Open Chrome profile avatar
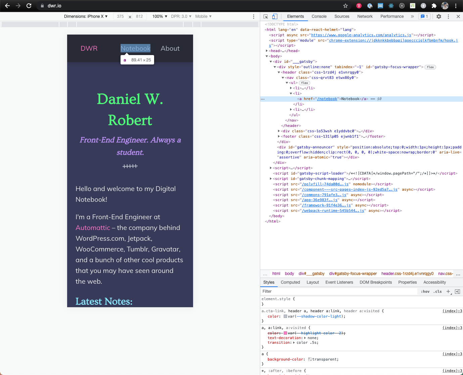The height and width of the screenshot is (375, 463). click(x=445, y=6)
